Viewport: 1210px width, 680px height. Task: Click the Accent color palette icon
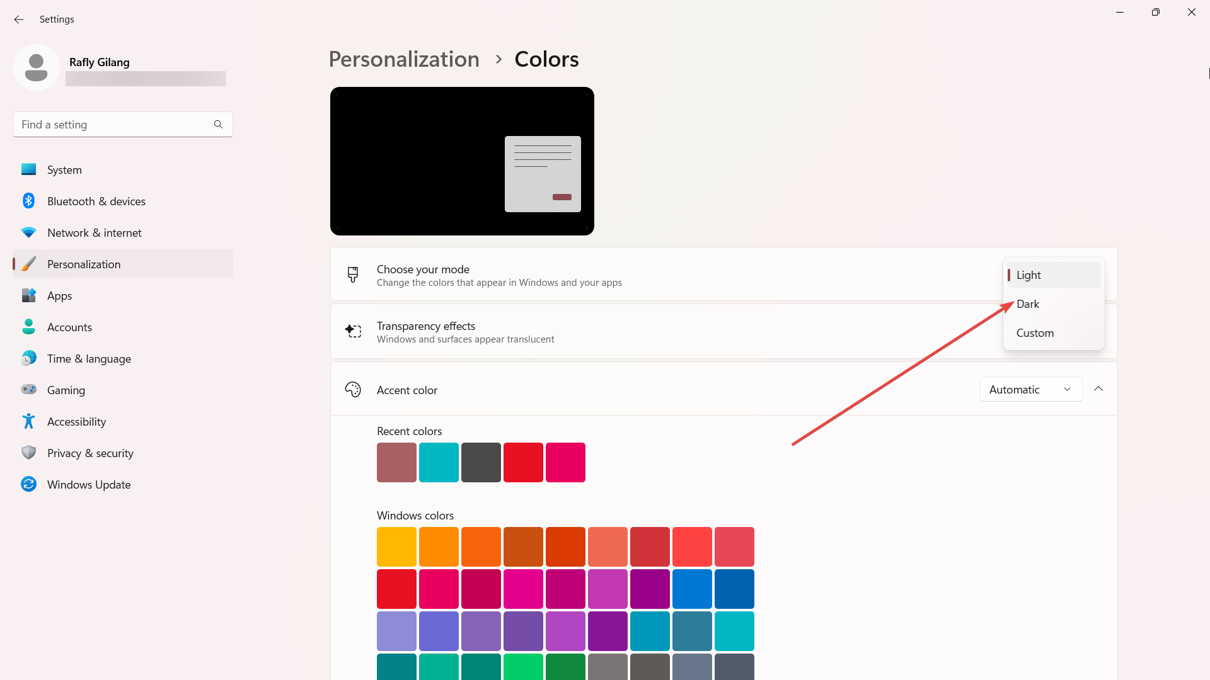point(353,390)
